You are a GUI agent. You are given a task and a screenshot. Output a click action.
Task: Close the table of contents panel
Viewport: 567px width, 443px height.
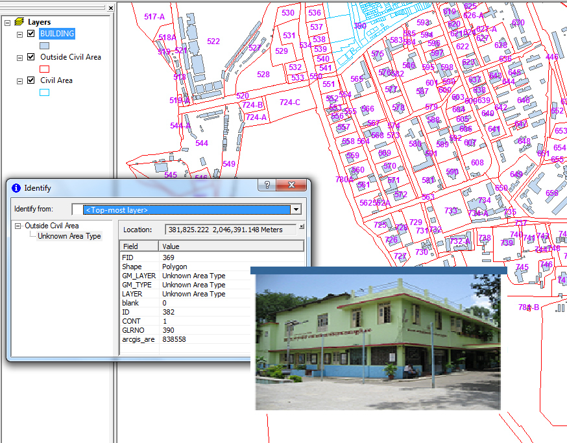tap(111, 8)
